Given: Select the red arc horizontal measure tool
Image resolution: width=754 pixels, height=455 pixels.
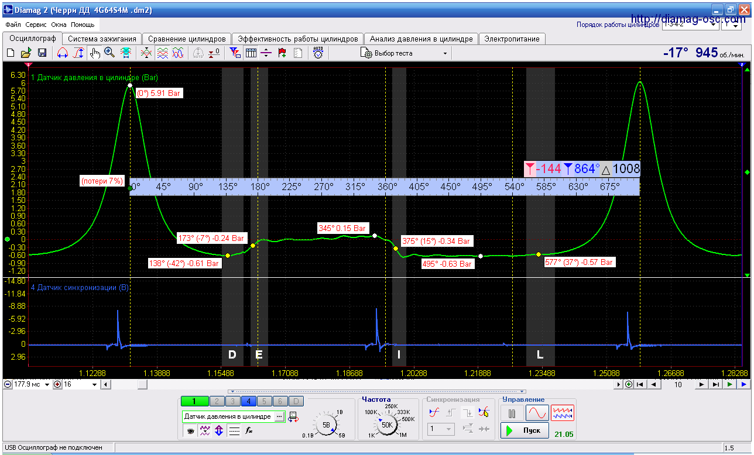Looking at the screenshot, I should [63, 53].
